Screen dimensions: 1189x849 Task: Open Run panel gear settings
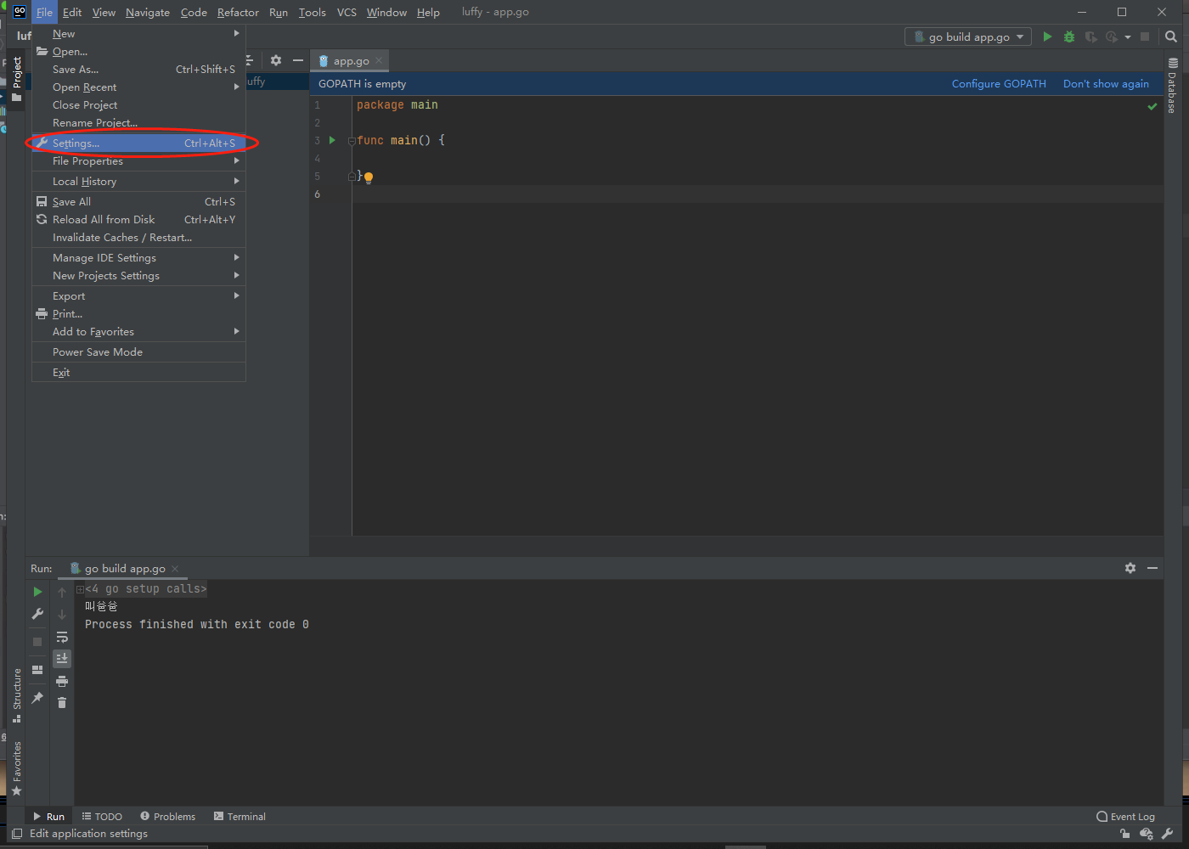(x=1130, y=568)
